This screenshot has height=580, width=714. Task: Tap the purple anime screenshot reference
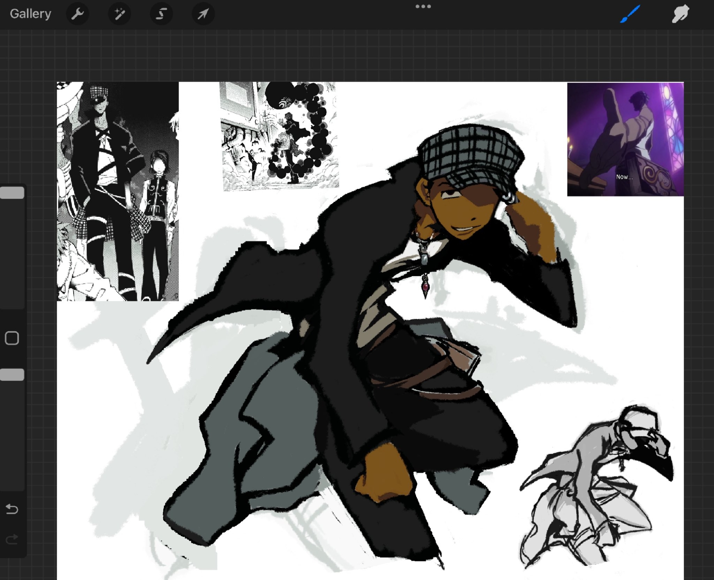[625, 139]
